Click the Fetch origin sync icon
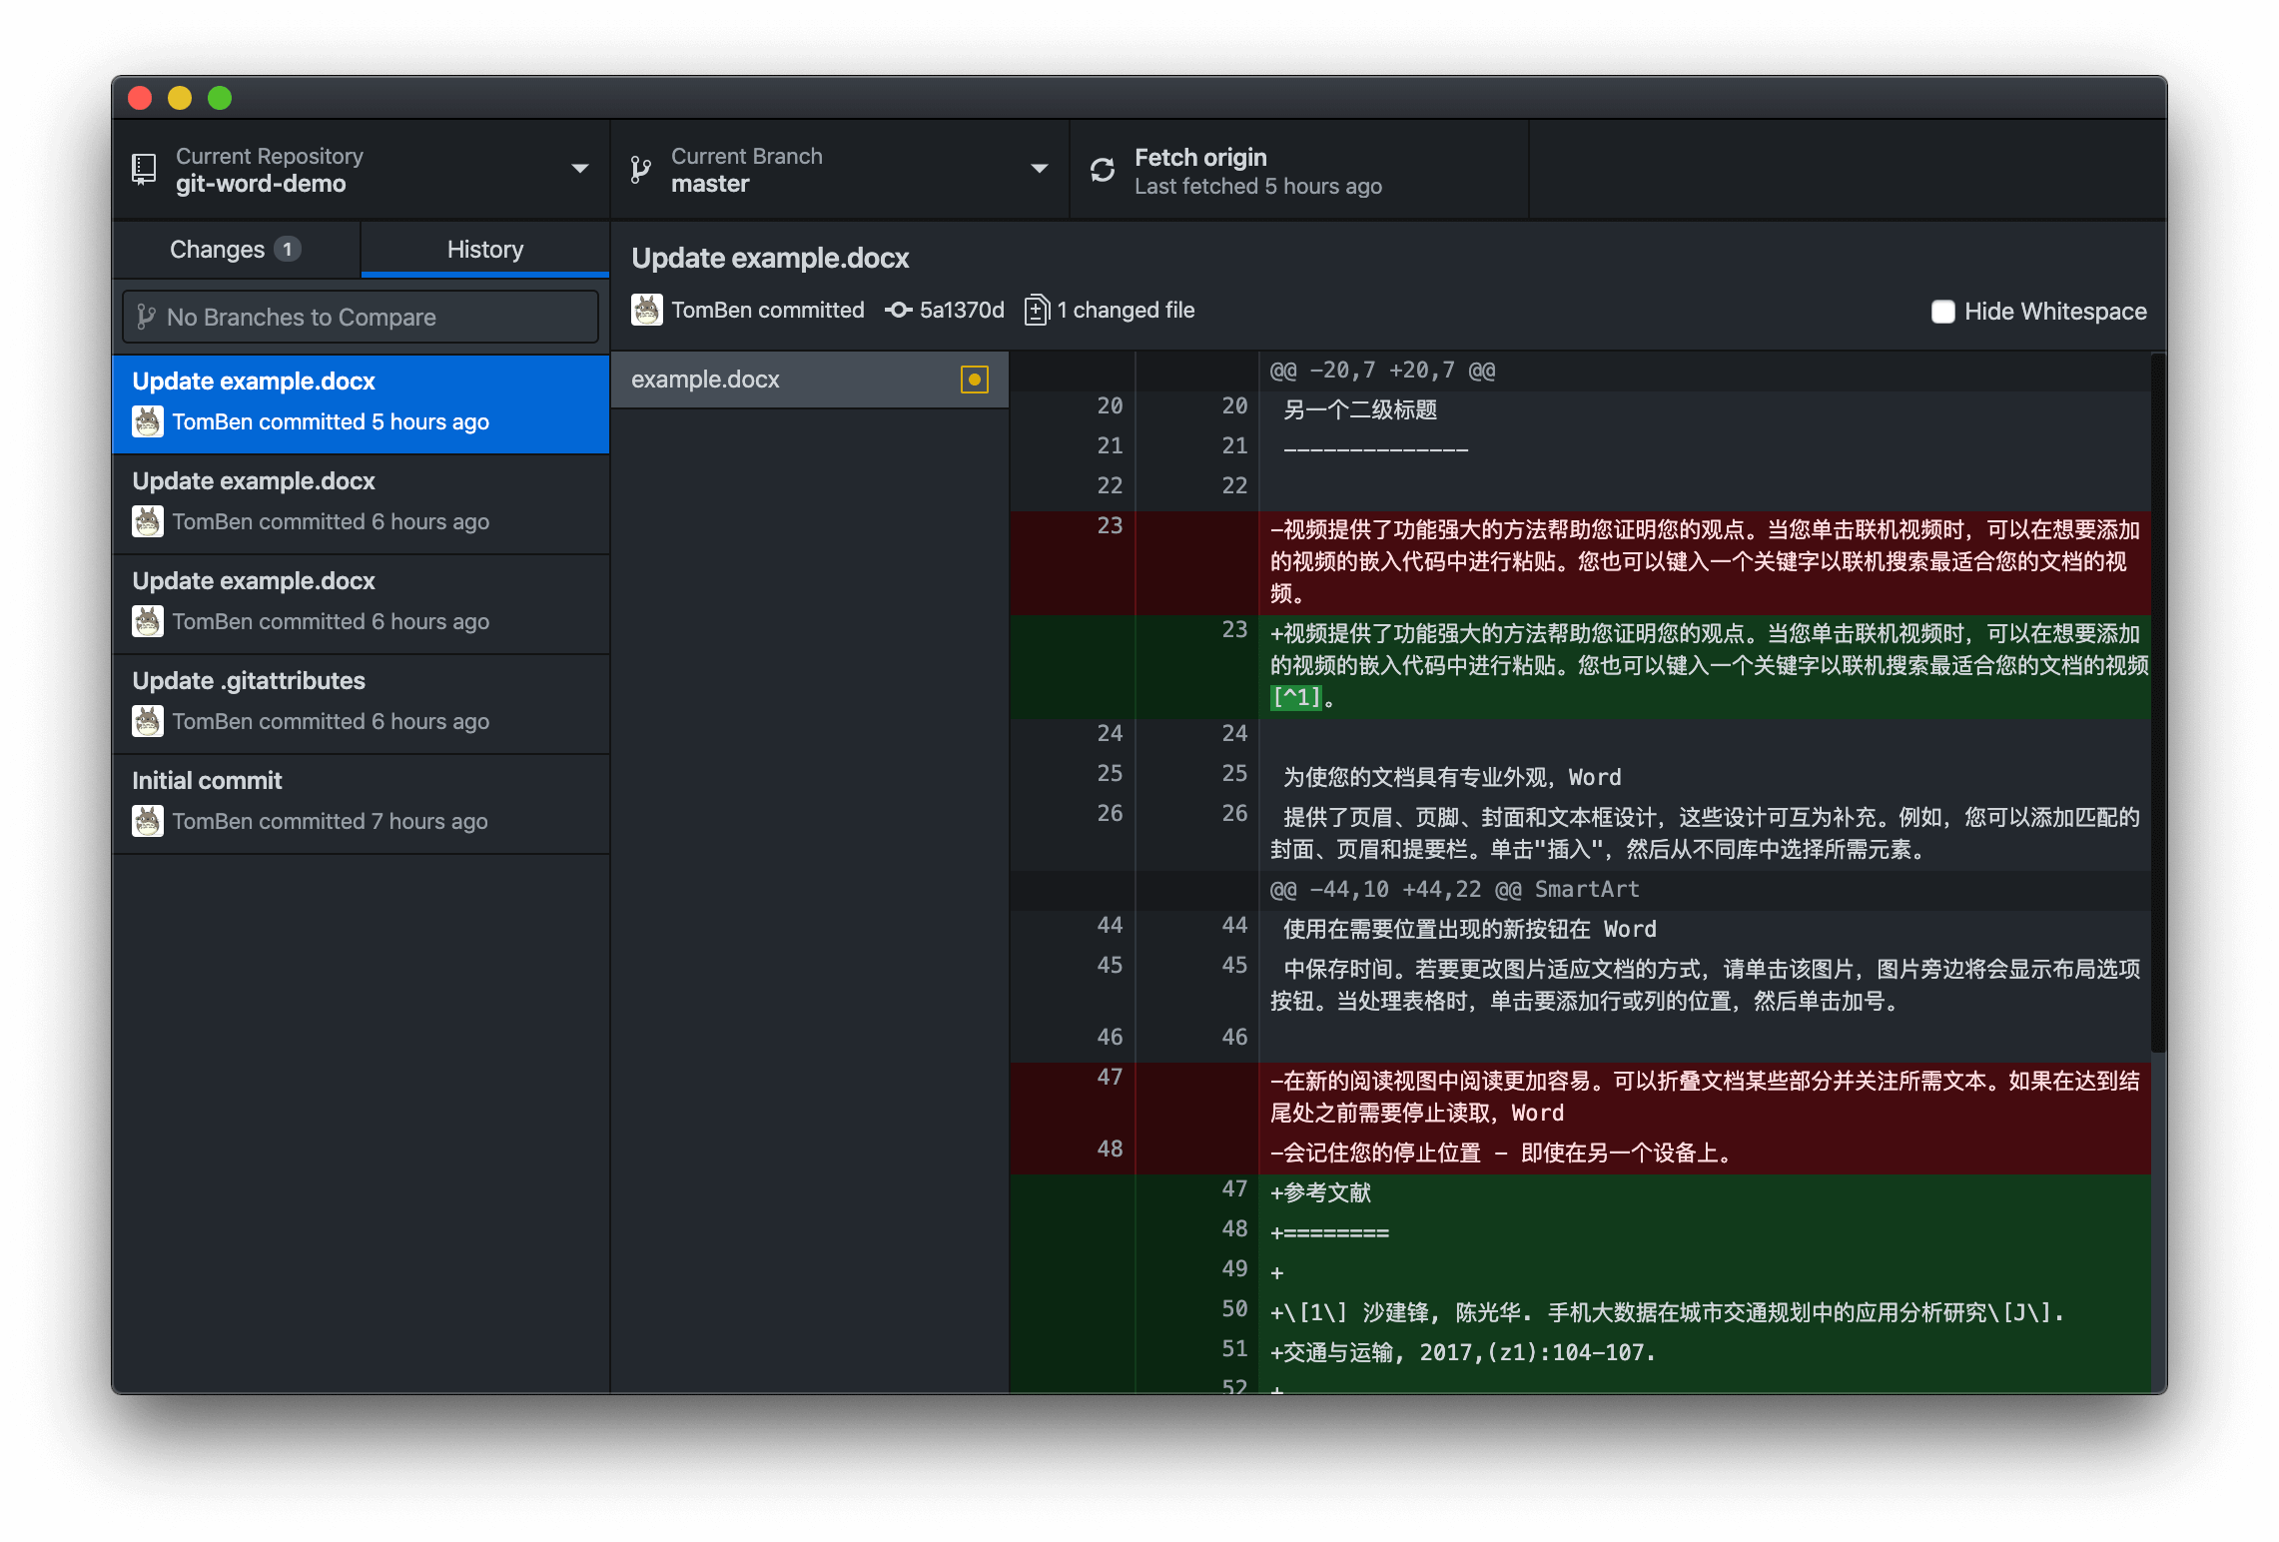Screen dimensions: 2279x1542 pos(1103,170)
